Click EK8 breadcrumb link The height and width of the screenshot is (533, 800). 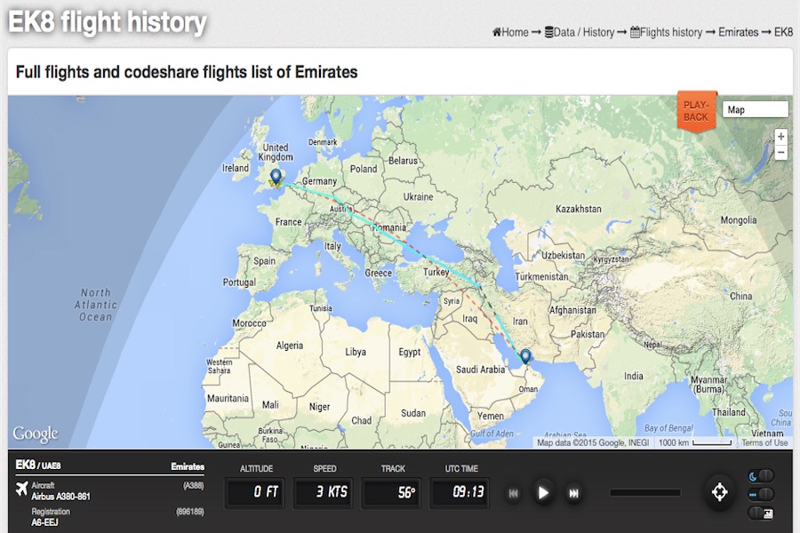point(783,32)
